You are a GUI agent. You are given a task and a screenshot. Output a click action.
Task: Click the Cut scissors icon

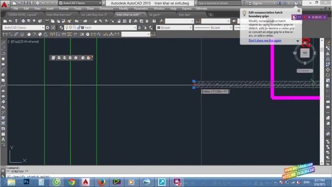(x=47, y=21)
